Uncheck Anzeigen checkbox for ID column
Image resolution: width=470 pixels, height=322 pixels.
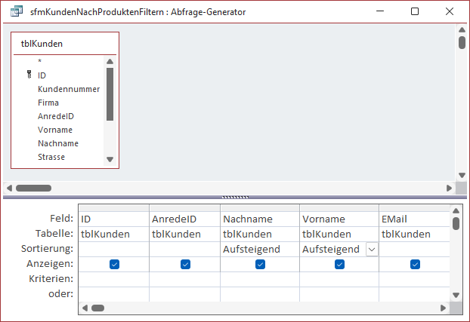tap(113, 264)
